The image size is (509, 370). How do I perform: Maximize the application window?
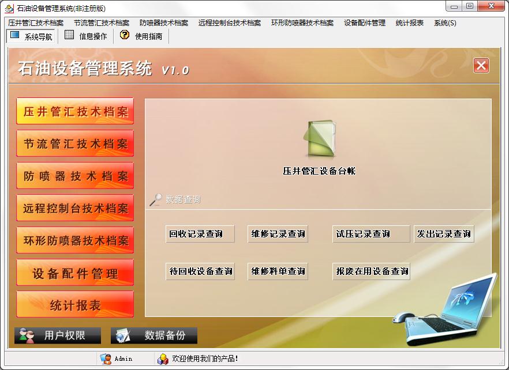470,6
